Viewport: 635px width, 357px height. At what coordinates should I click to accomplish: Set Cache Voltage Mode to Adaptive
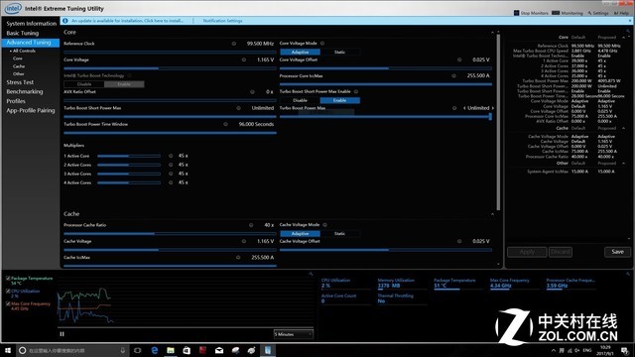coord(300,234)
